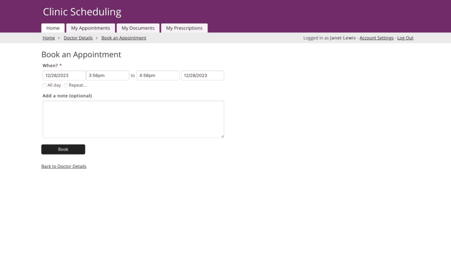Toggle the Repeat checkbox
451x265 pixels.
pyautogui.click(x=66, y=85)
